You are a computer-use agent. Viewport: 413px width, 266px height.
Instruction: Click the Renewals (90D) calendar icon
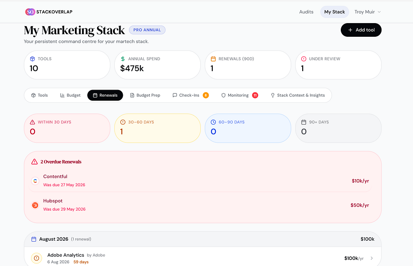pos(213,59)
